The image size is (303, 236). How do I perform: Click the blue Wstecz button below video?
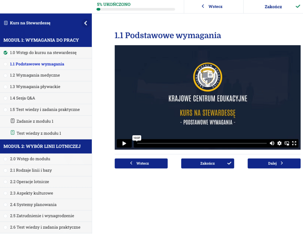[141, 163]
